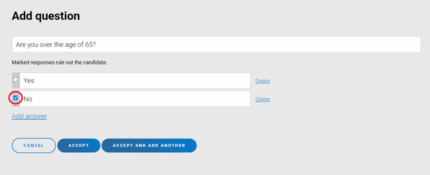Remove the Yes row using its Delete link

[262, 81]
